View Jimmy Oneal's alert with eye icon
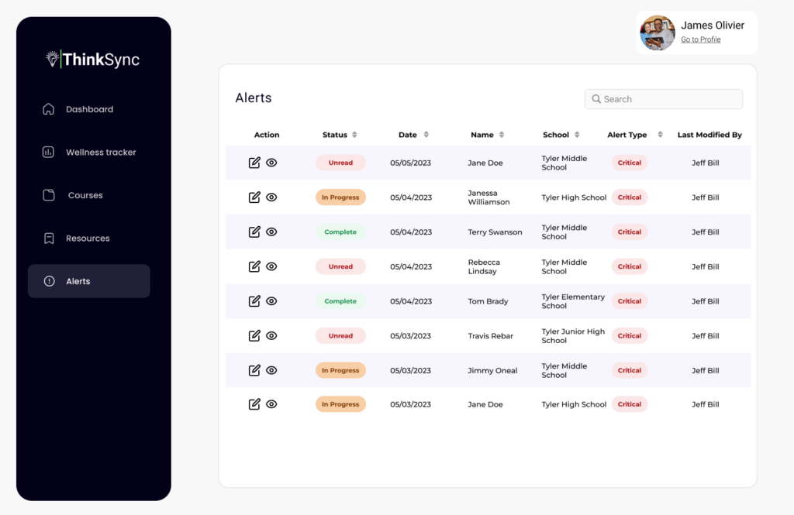This screenshot has height=515, width=794. click(271, 370)
